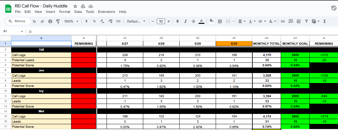The height and width of the screenshot is (130, 338).
Task: Open the Tools menu
Action: 90,12
